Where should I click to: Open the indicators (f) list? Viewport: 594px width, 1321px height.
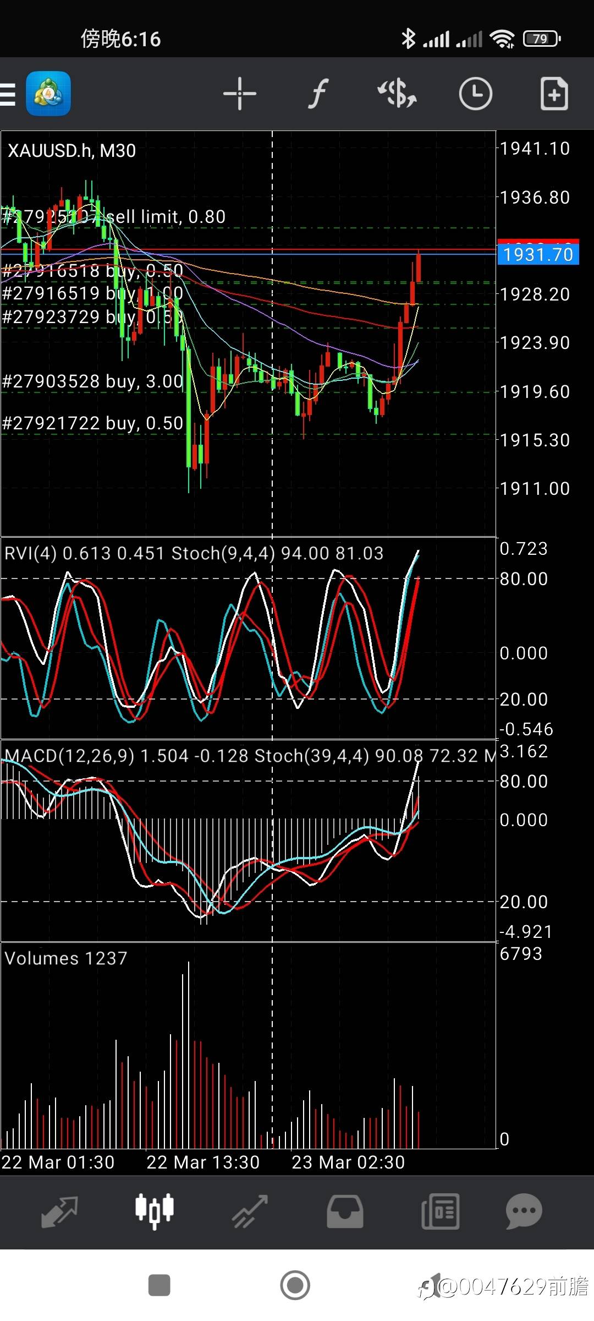coord(318,94)
